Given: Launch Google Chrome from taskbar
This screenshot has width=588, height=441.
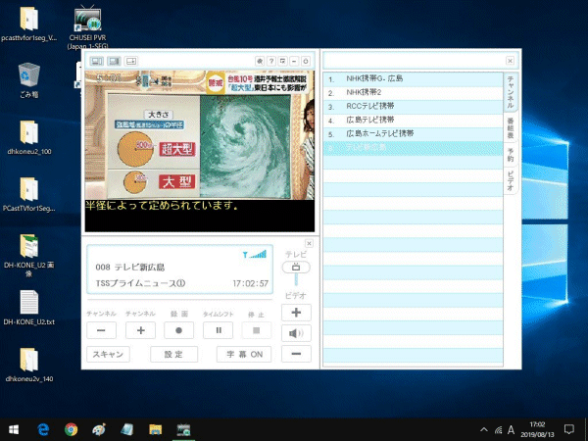Looking at the screenshot, I should (x=72, y=429).
